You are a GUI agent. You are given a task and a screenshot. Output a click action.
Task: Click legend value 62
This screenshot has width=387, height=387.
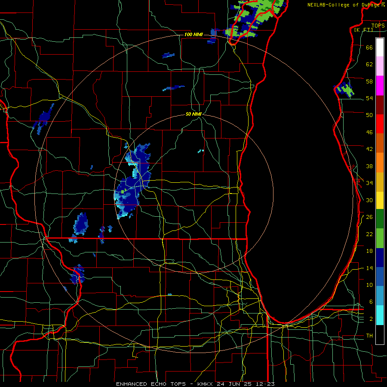[x=369, y=64]
